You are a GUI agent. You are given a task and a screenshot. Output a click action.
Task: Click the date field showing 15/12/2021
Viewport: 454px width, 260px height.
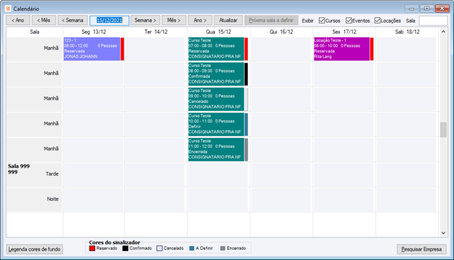[110, 20]
